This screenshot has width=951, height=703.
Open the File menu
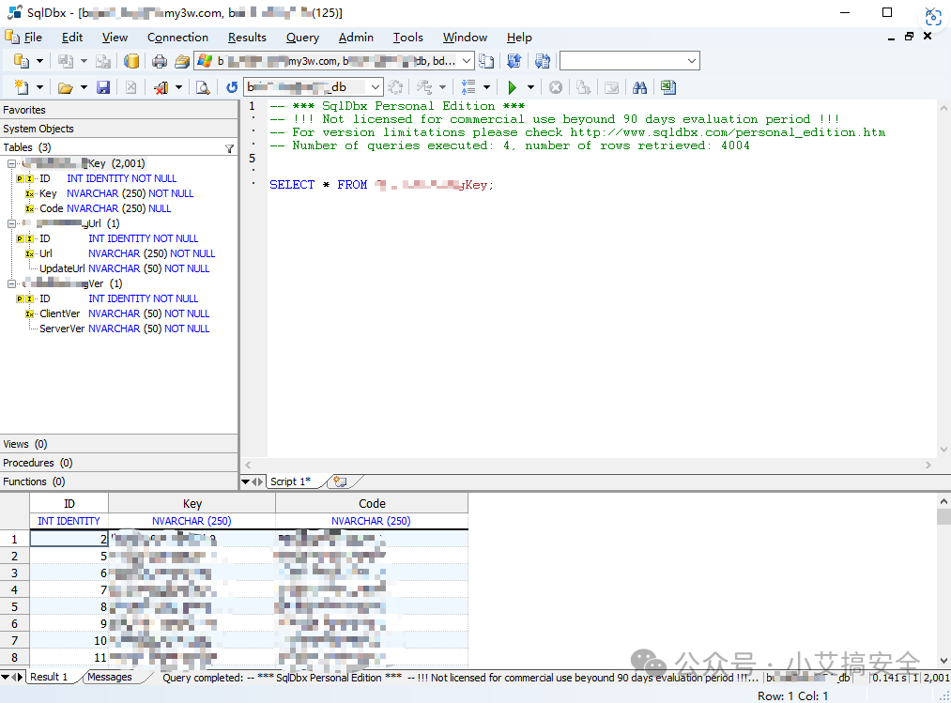33,38
